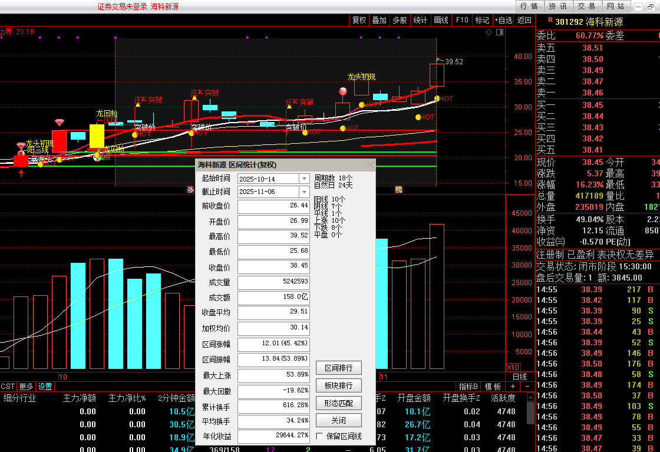This screenshot has width=660, height=452.
Task: Toggle 叠加 overlay in chart toolbar
Action: 379,20
